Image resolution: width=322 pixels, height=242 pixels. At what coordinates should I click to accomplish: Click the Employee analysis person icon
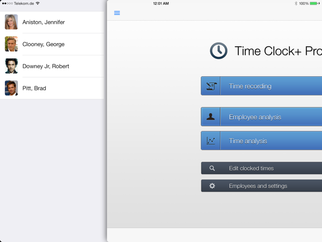point(210,116)
